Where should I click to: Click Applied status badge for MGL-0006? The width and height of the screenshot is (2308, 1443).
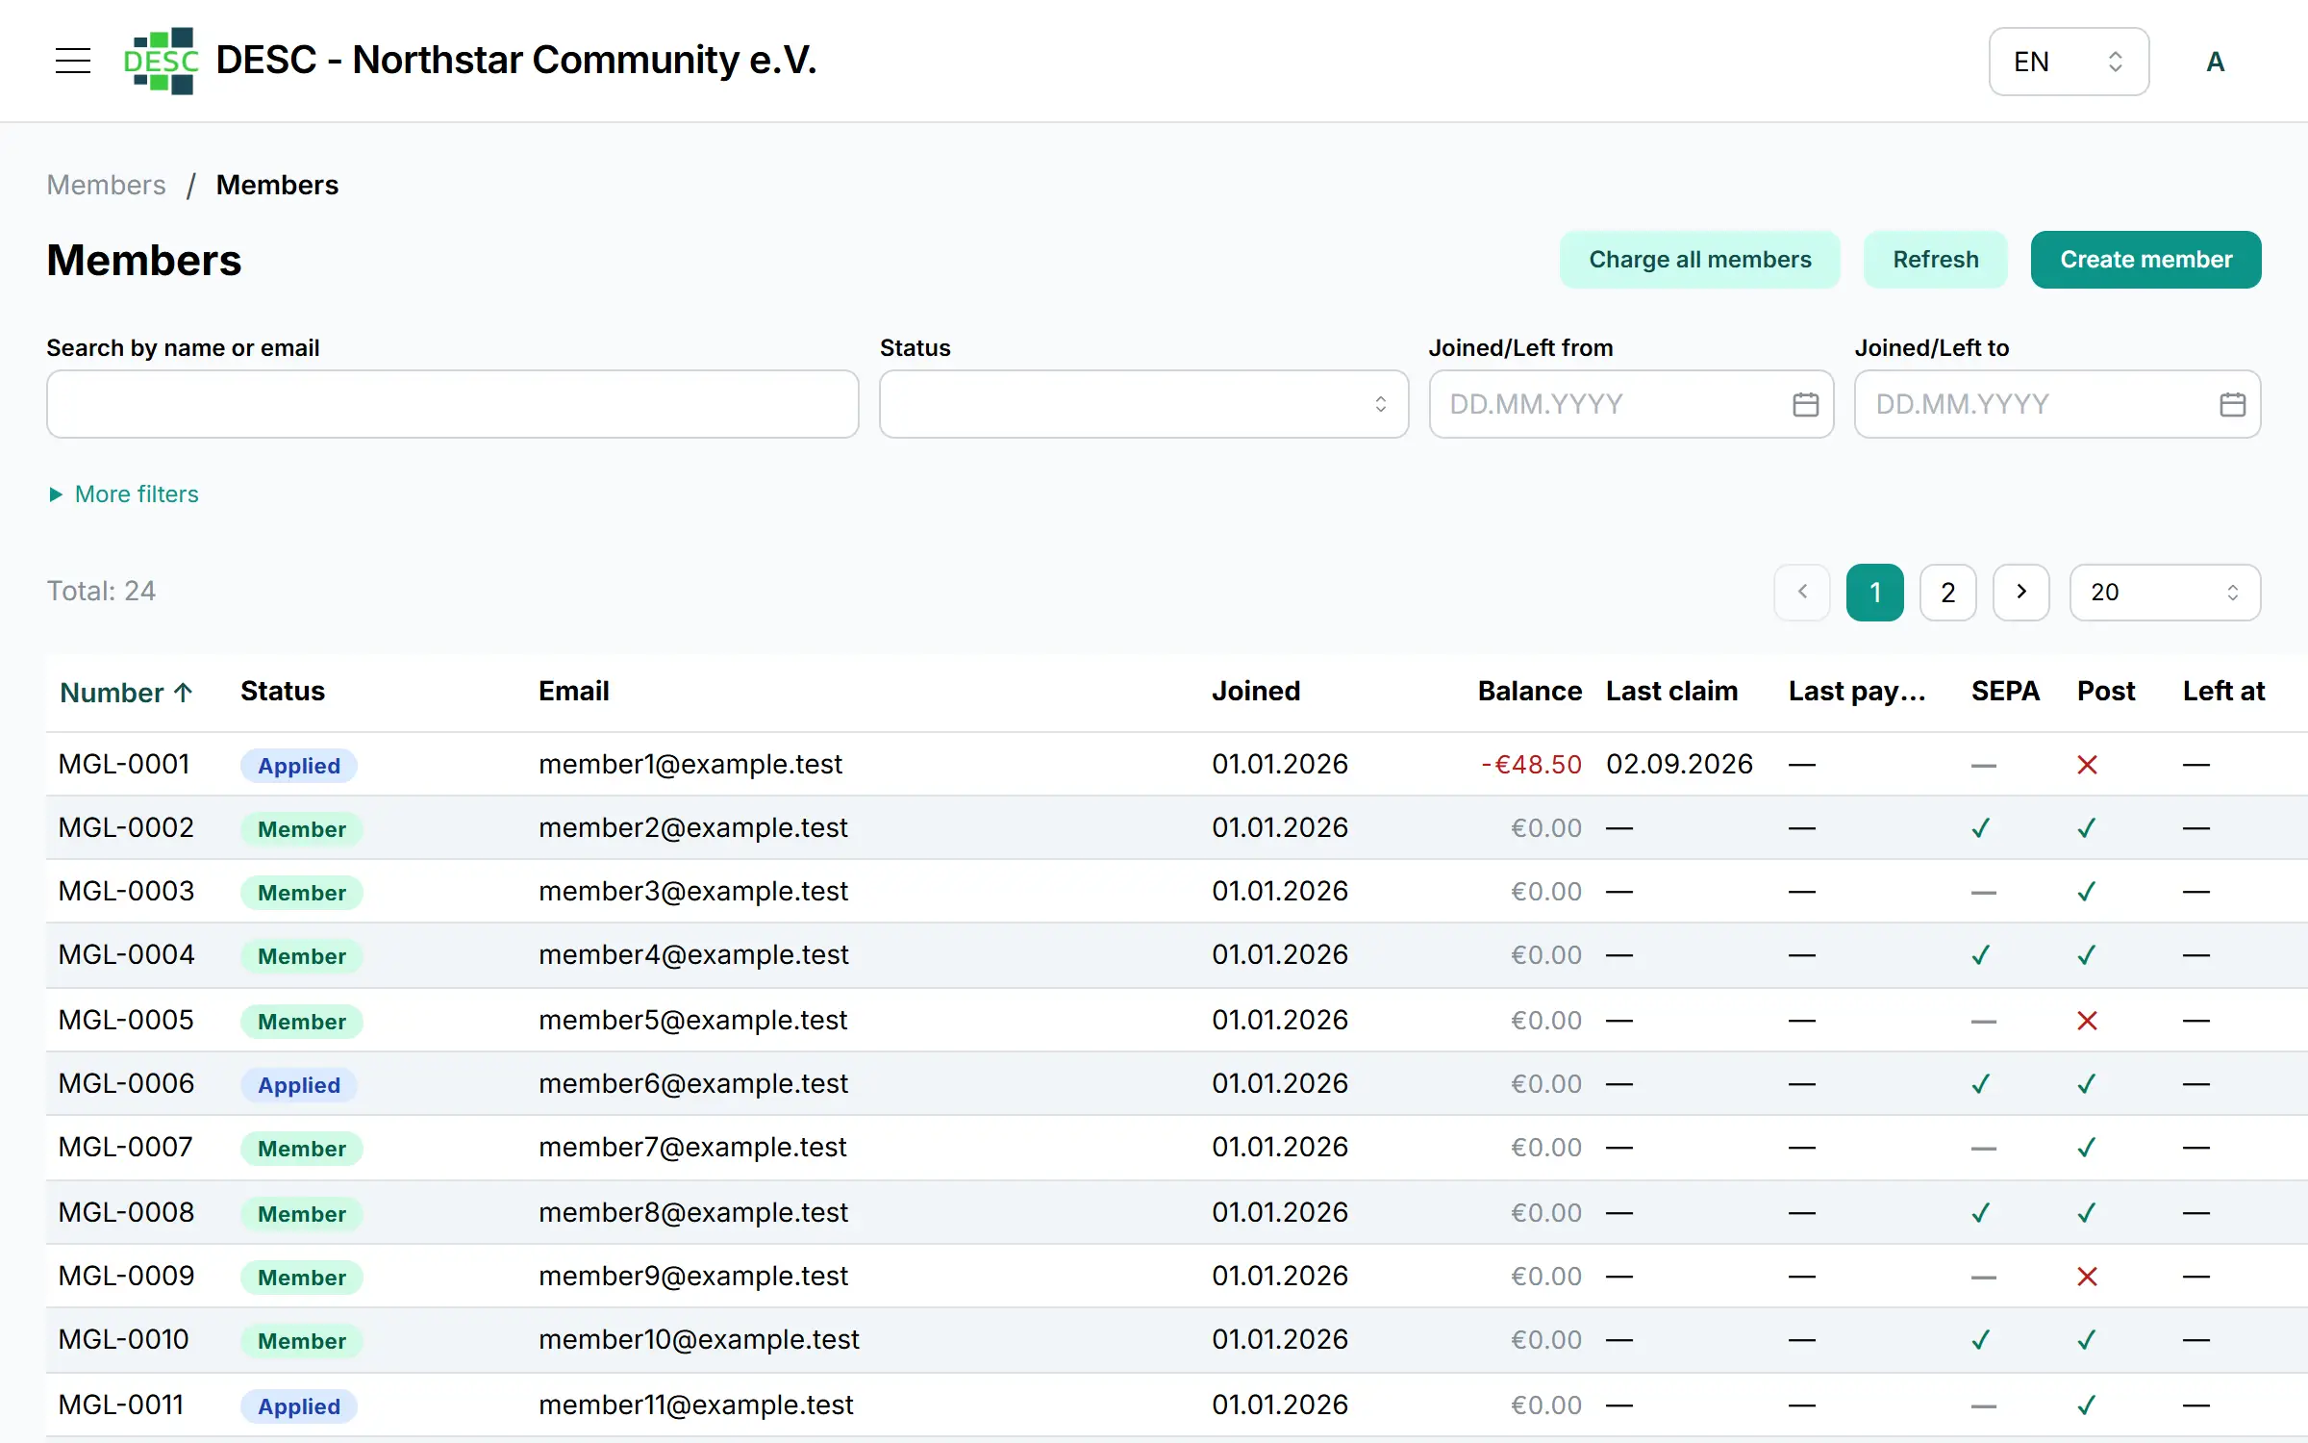[299, 1085]
